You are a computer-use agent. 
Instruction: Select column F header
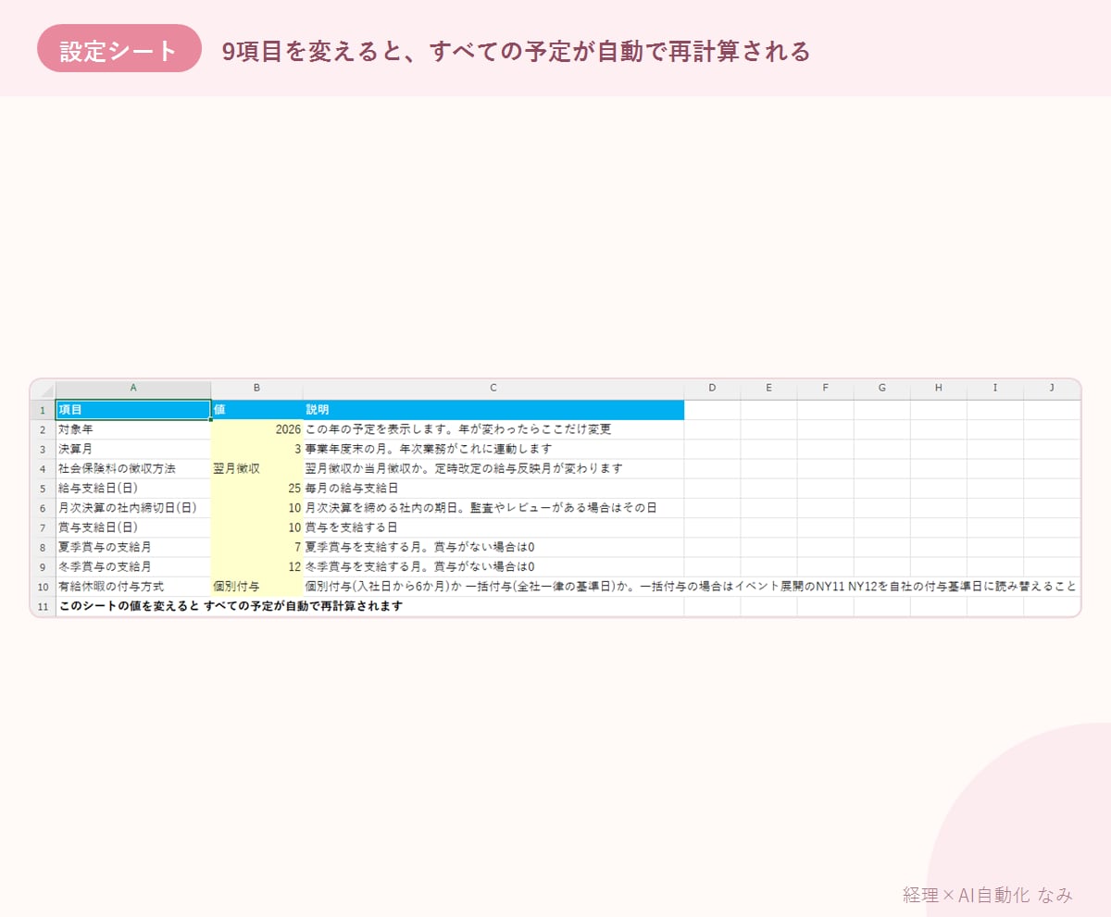825,388
